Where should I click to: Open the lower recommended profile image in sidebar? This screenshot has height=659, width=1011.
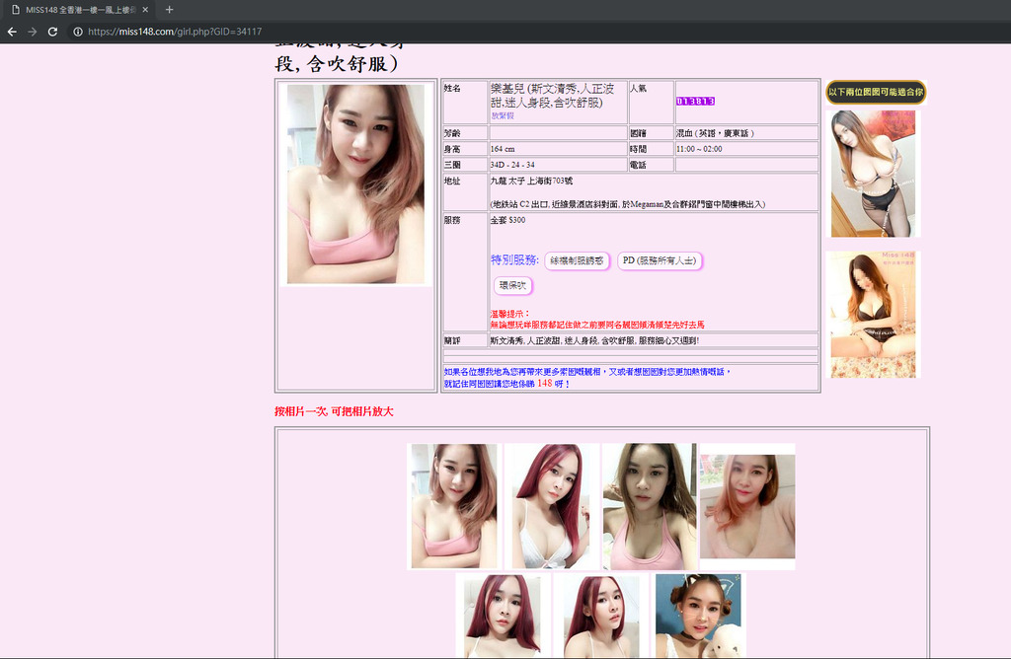coord(873,315)
